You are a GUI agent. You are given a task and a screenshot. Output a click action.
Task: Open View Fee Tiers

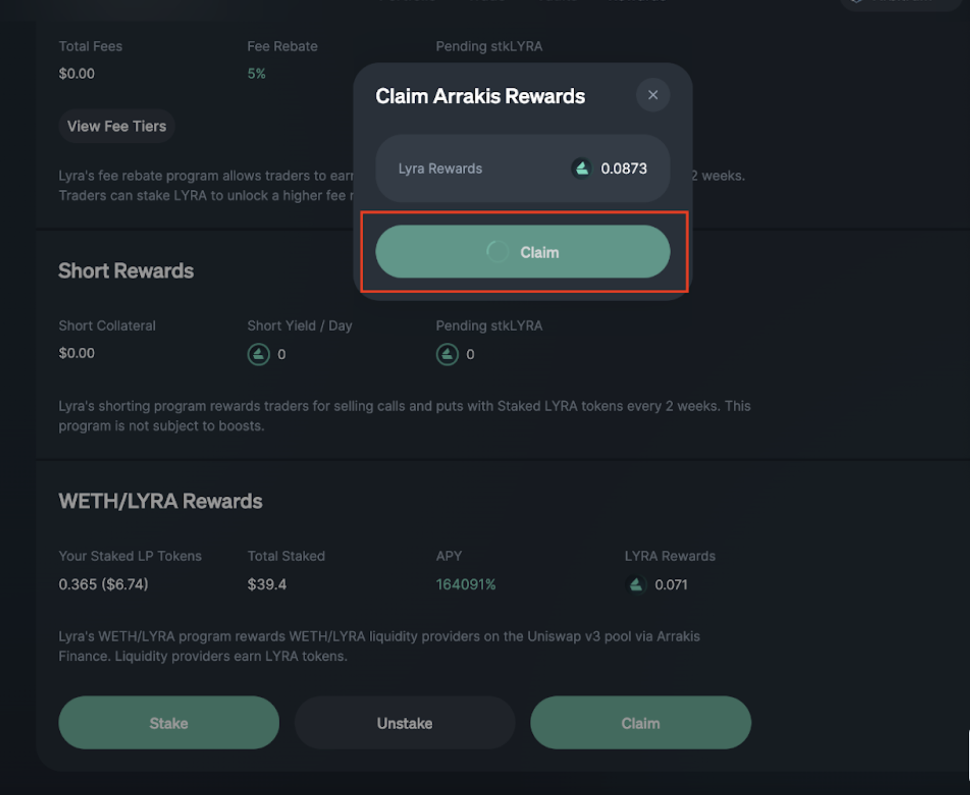(117, 126)
